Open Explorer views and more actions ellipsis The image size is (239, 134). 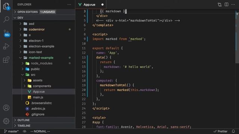[69, 4]
